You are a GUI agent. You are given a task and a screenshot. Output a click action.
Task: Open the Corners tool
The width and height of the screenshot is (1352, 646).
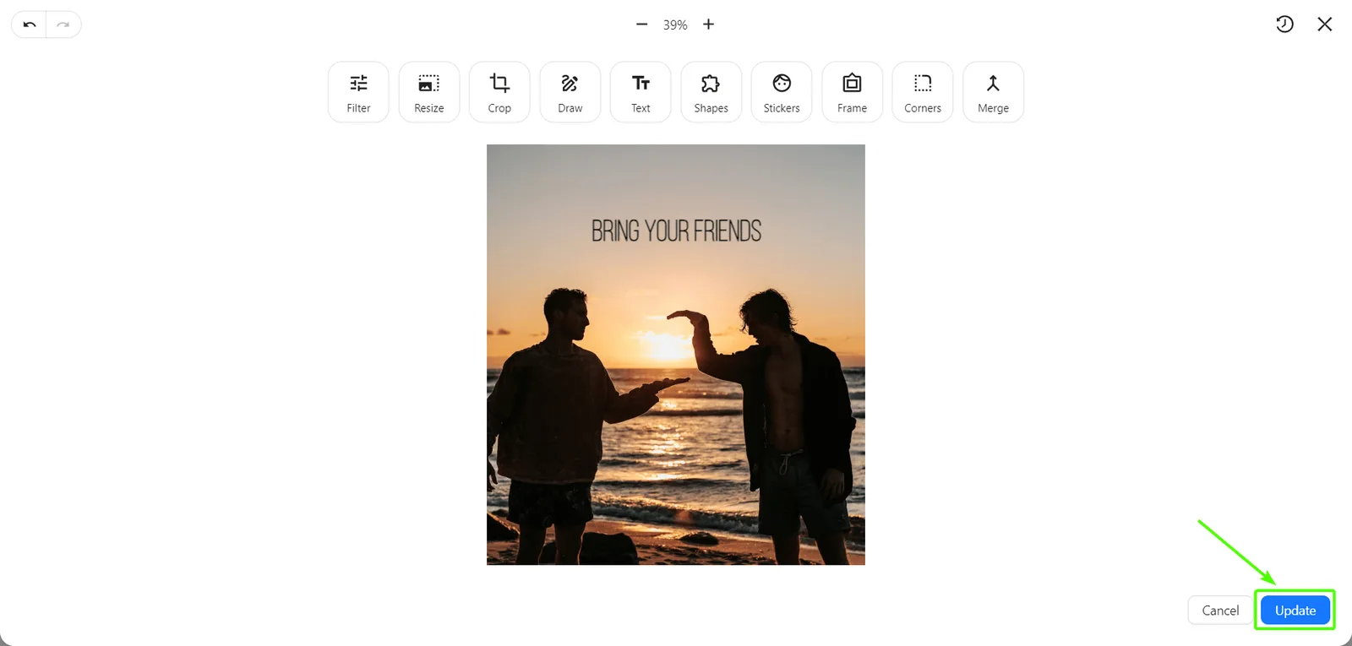923,92
